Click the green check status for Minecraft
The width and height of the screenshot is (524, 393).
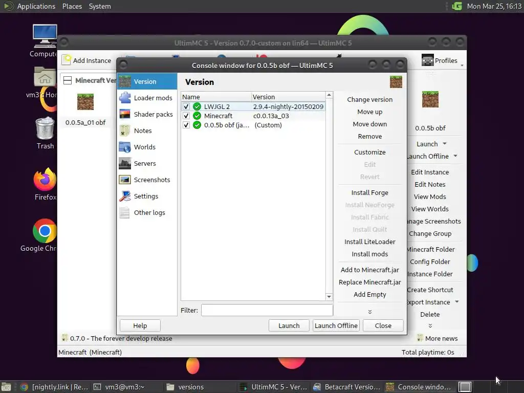click(x=197, y=116)
